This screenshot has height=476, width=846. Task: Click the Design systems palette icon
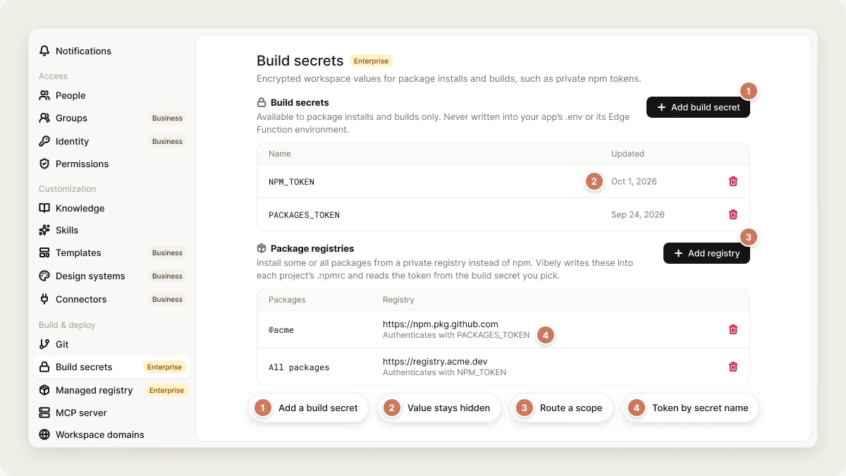(44, 276)
